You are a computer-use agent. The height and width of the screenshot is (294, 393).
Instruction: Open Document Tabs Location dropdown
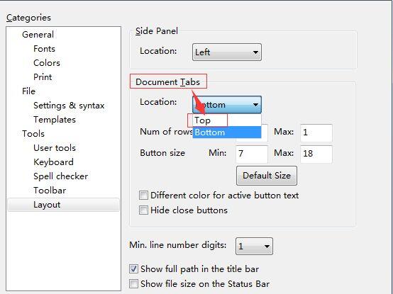[227, 104]
